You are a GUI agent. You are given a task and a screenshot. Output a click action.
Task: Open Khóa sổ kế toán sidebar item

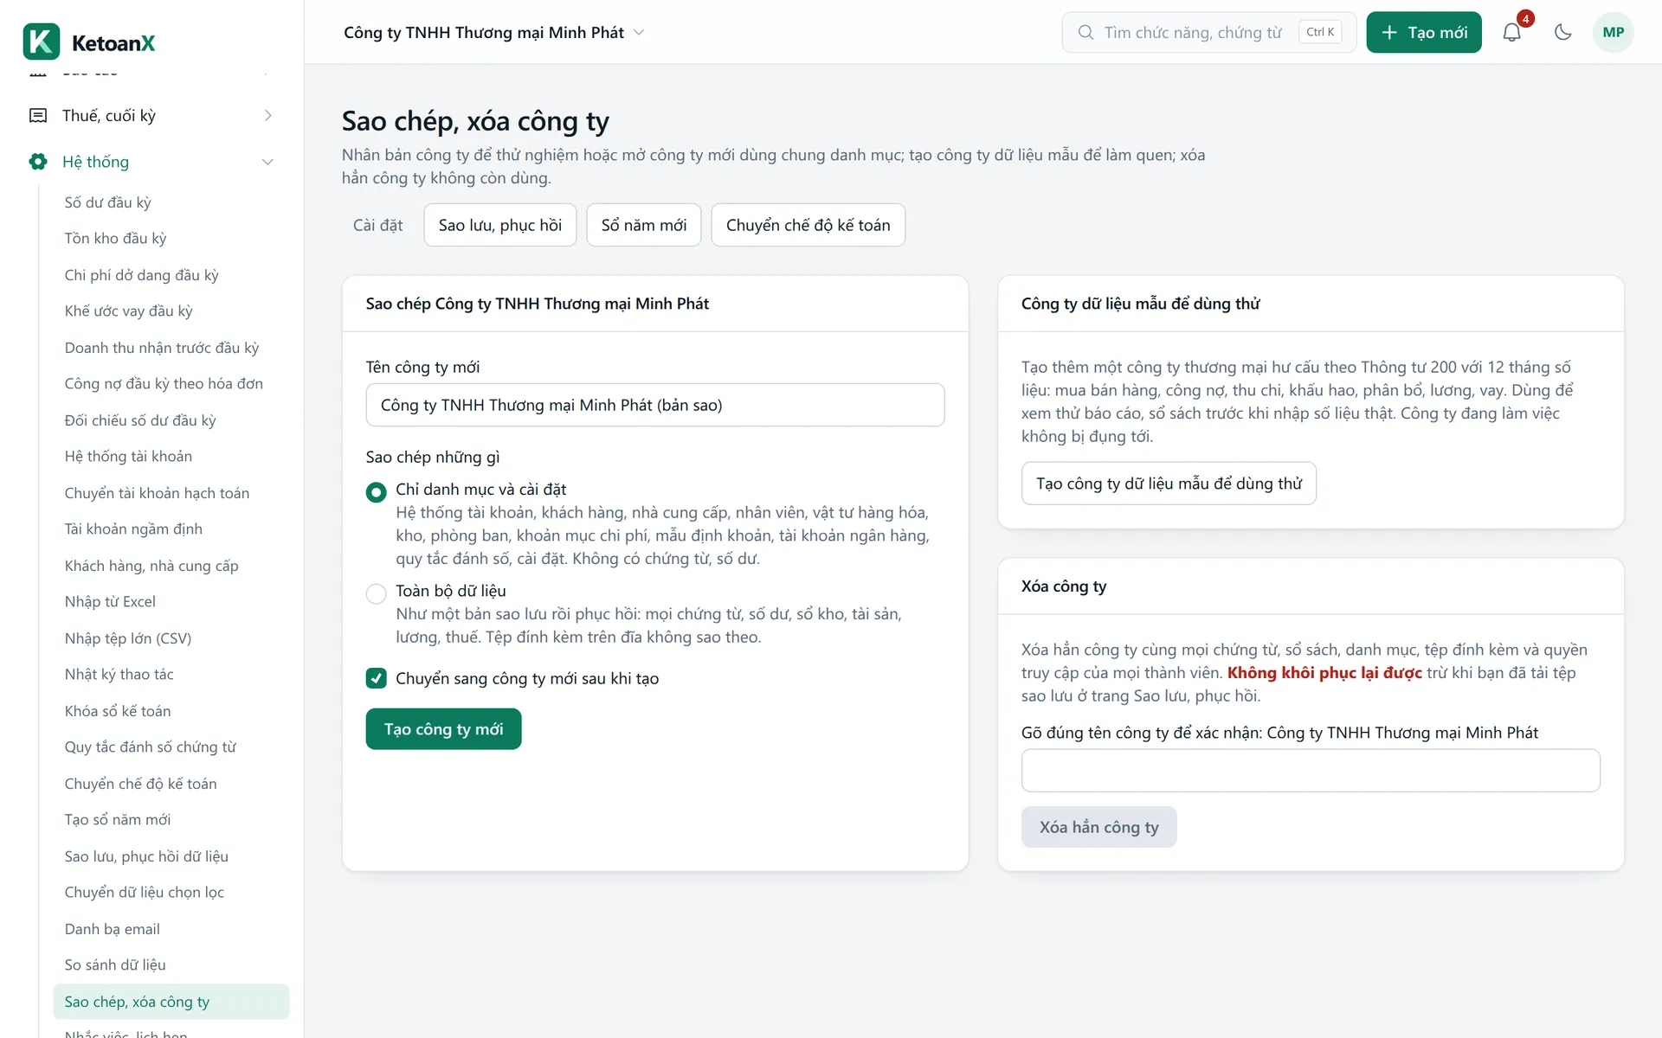pyautogui.click(x=171, y=711)
